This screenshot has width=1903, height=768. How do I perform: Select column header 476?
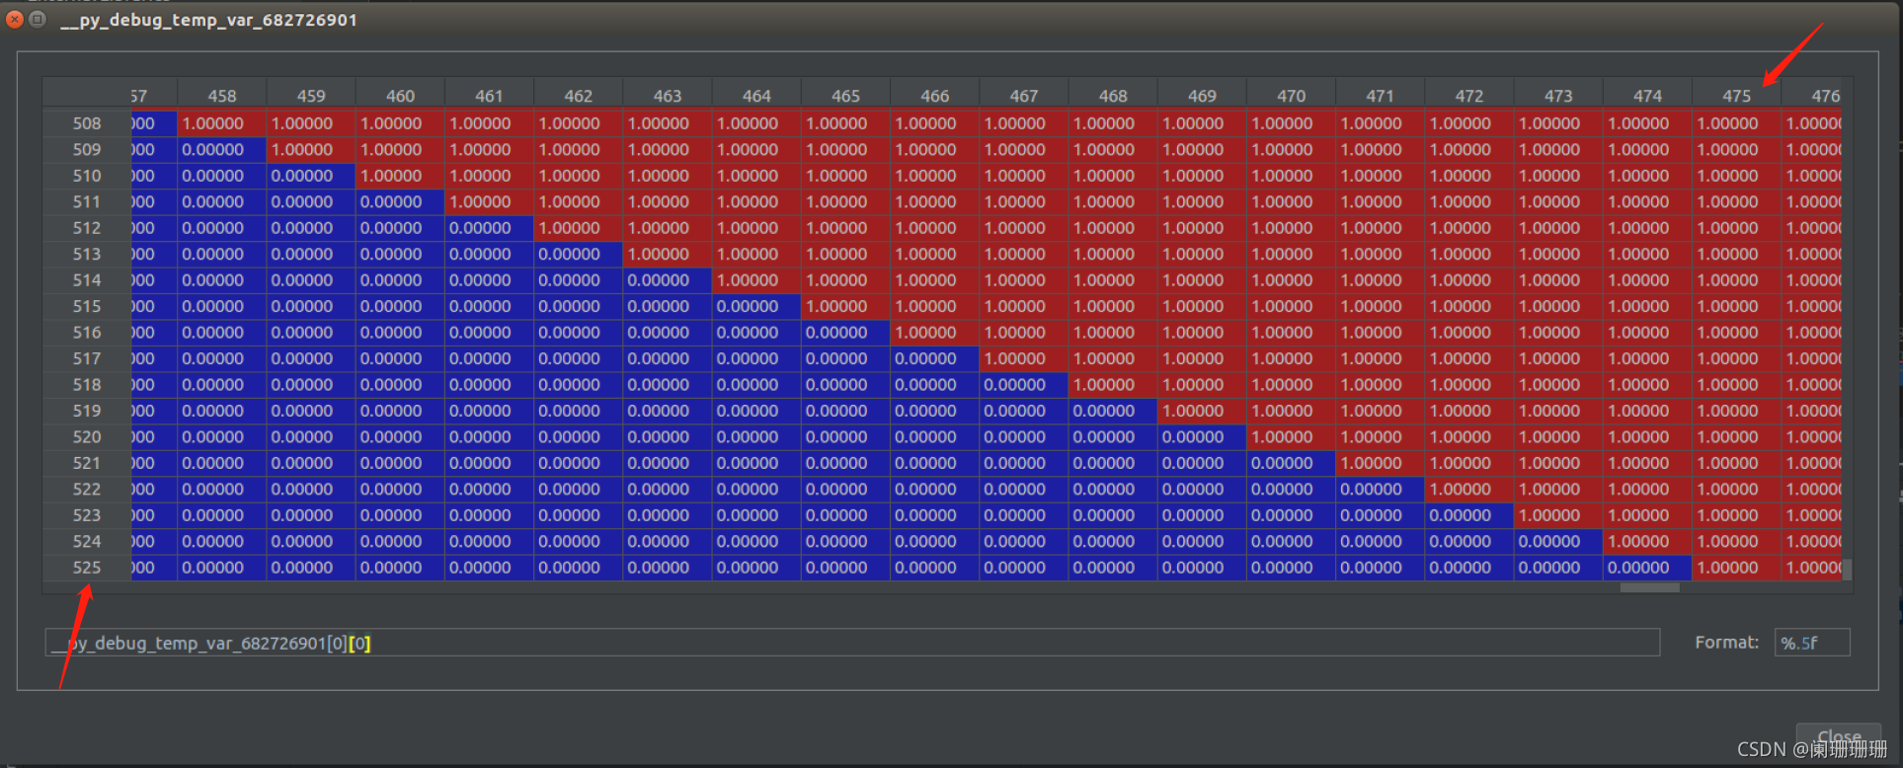pos(1813,96)
